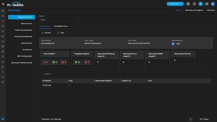Open the 50 / Page pagination dropdown
Screen dimensions: 217x122
click(x=205, y=119)
